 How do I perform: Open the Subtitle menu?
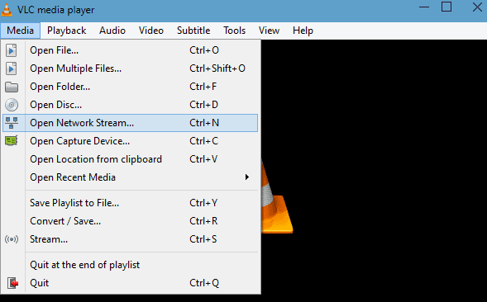[193, 31]
